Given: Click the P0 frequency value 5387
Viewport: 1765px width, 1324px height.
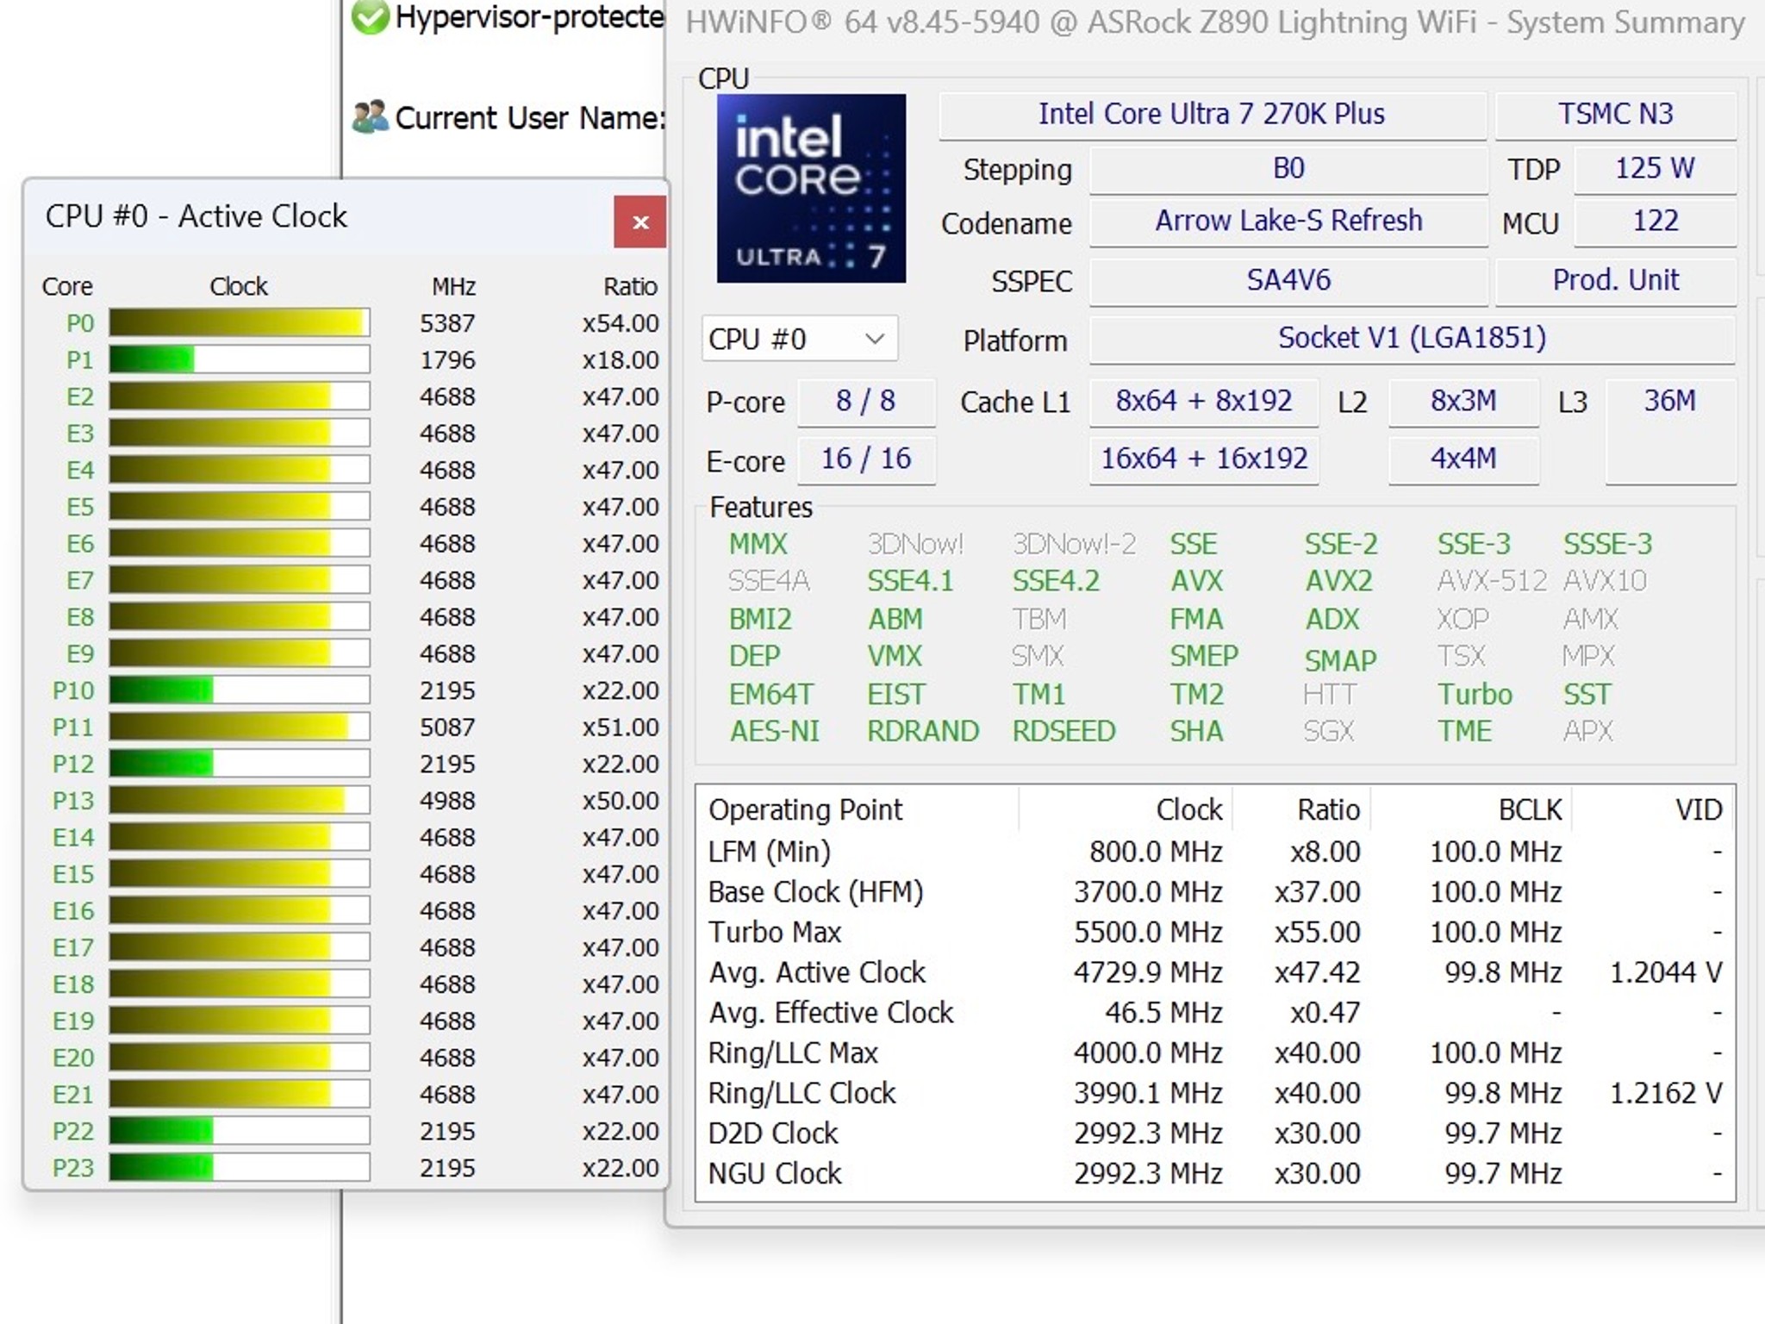Looking at the screenshot, I should point(447,323).
